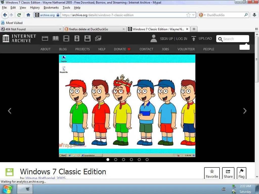Reload the current page
This screenshot has height=194, width=259.
click(x=19, y=15)
